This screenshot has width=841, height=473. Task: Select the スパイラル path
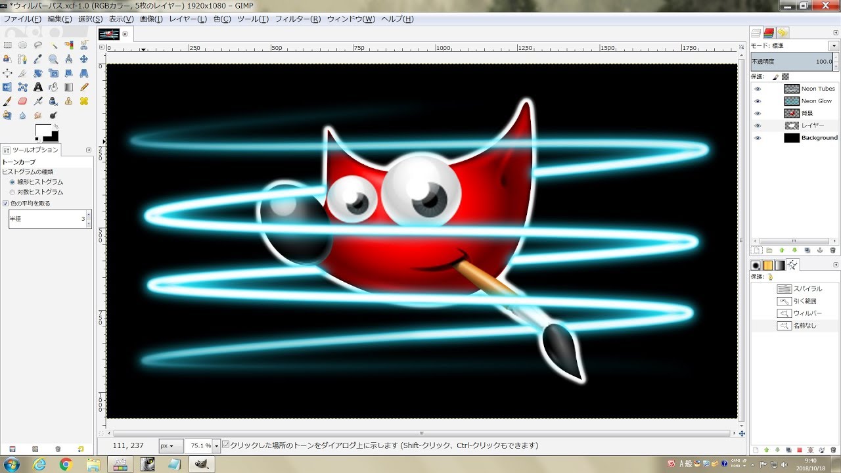point(795,288)
